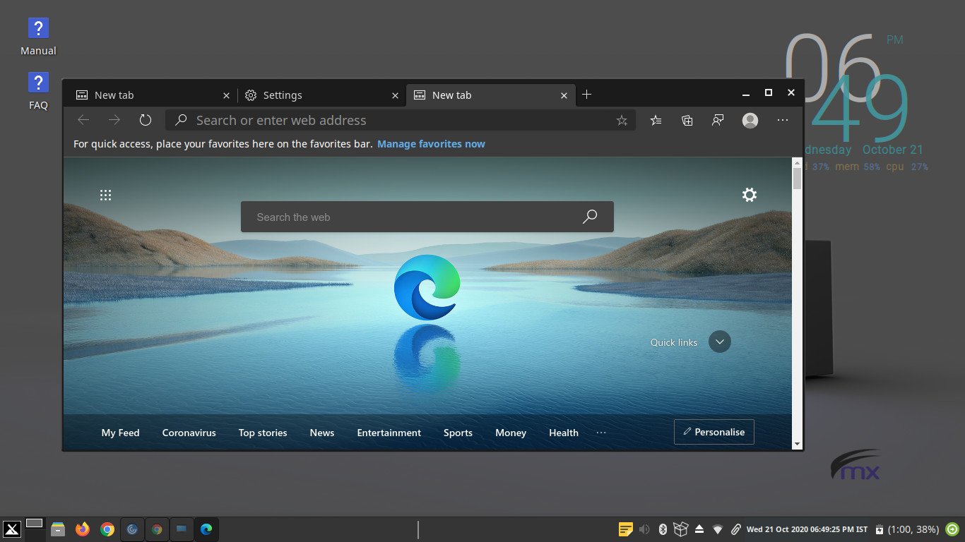The width and height of the screenshot is (965, 542).
Task: Click Manage favorites now link
Action: pyautogui.click(x=431, y=144)
